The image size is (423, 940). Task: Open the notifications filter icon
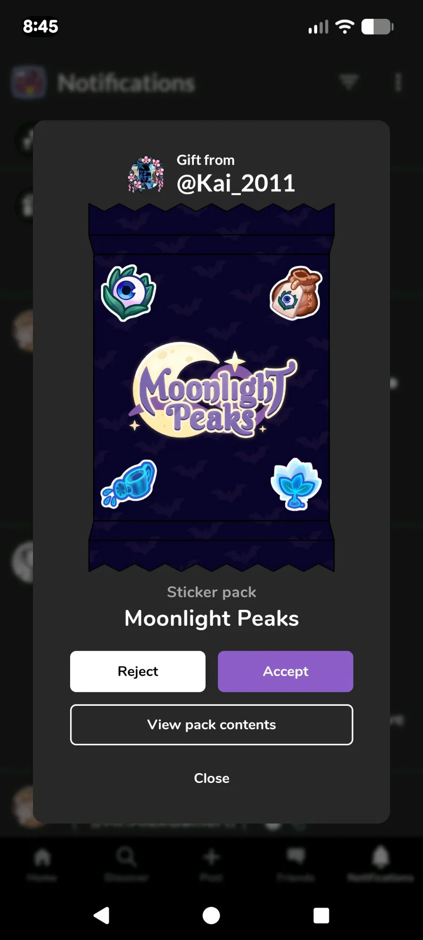click(349, 82)
